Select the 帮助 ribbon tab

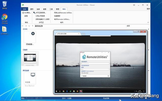pos(64,9)
